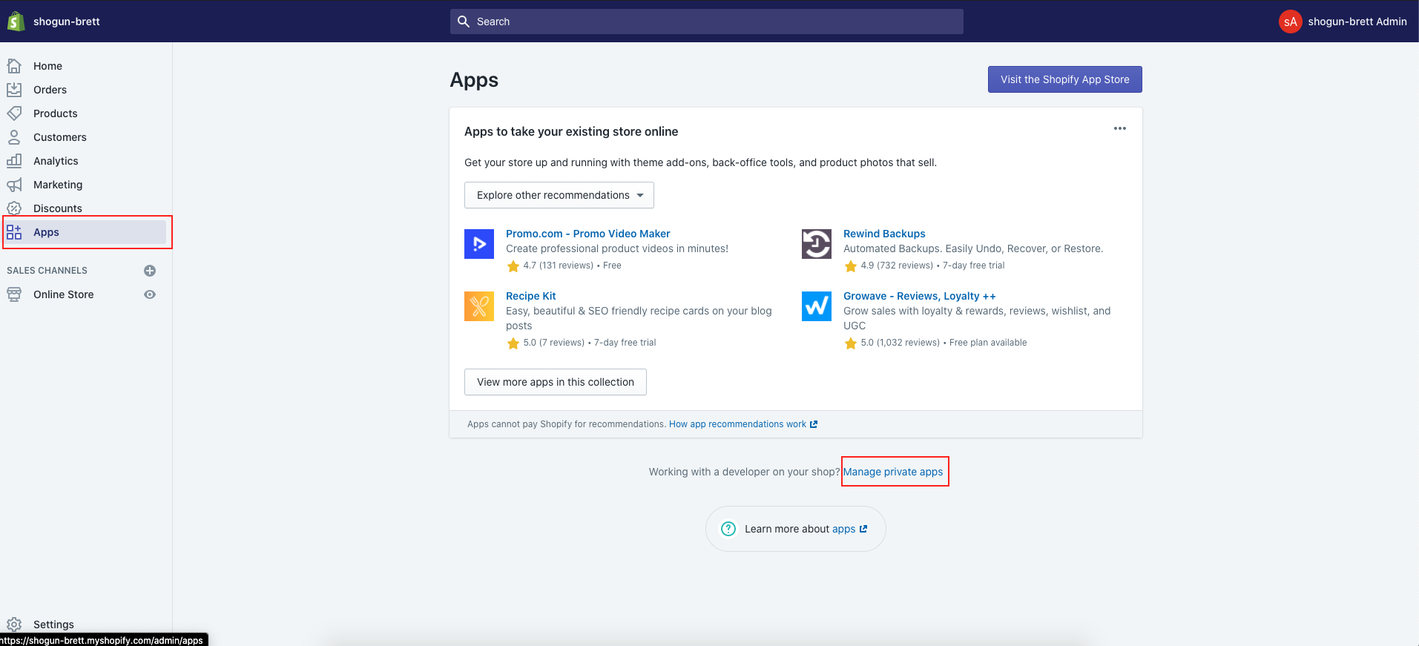
Task: Click the Orders inbox icon
Action: pos(14,90)
